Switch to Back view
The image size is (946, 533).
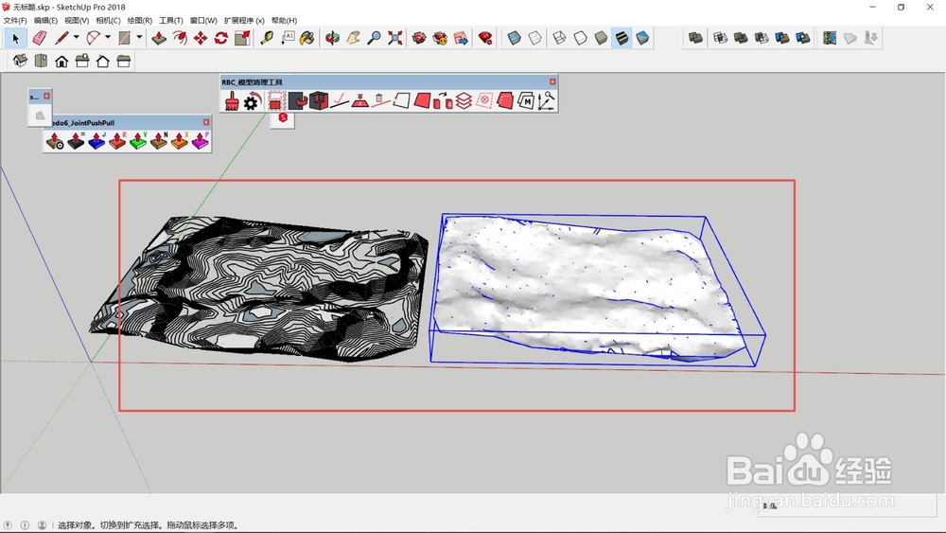102,61
